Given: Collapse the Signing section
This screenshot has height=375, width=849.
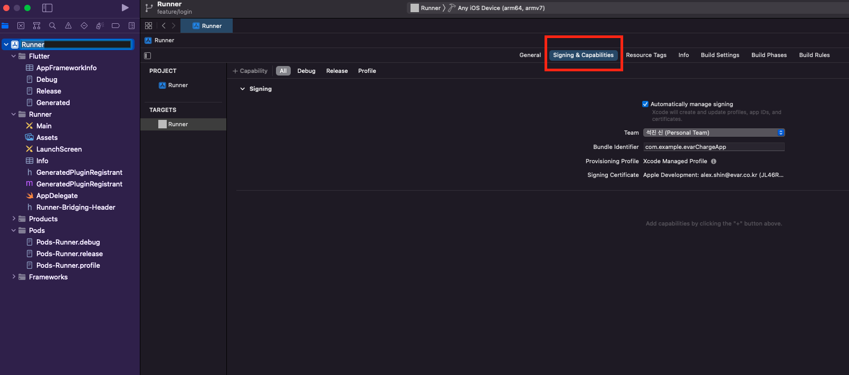Looking at the screenshot, I should [243, 89].
